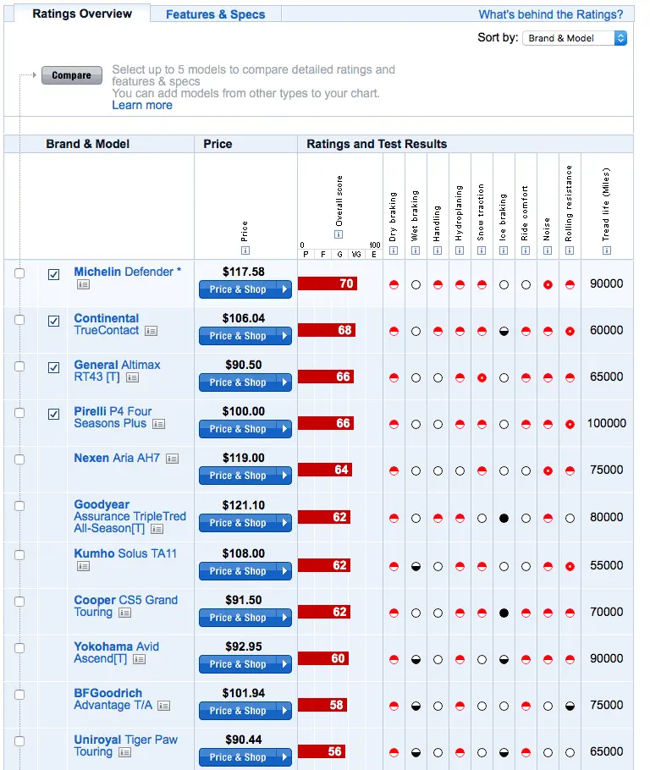
Task: Open Cooper CS5 Grand Touring model link
Action: coord(126,606)
